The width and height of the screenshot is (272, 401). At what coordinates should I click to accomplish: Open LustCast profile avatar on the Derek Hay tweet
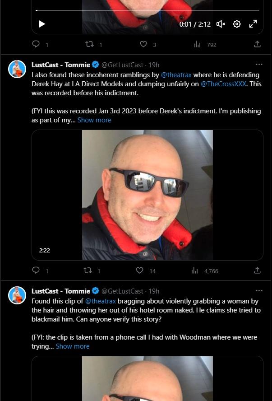[x=17, y=69]
